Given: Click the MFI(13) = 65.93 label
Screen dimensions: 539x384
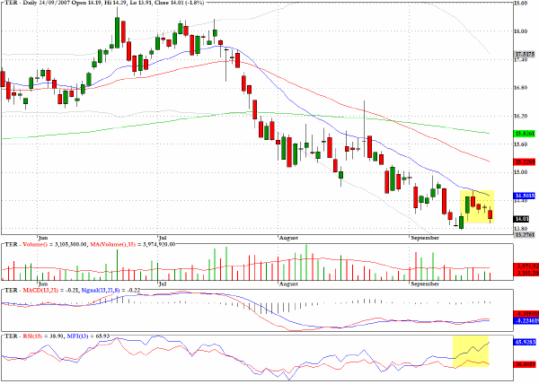Looking at the screenshot, I should tap(88, 336).
